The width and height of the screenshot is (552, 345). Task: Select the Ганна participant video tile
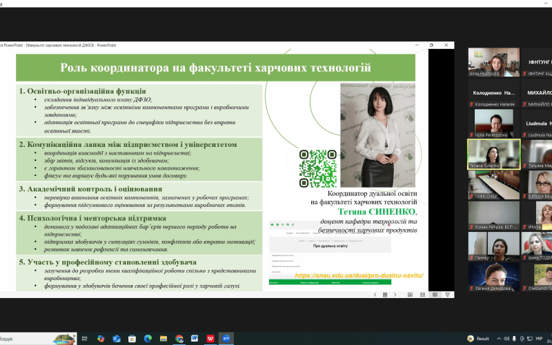pos(494,246)
